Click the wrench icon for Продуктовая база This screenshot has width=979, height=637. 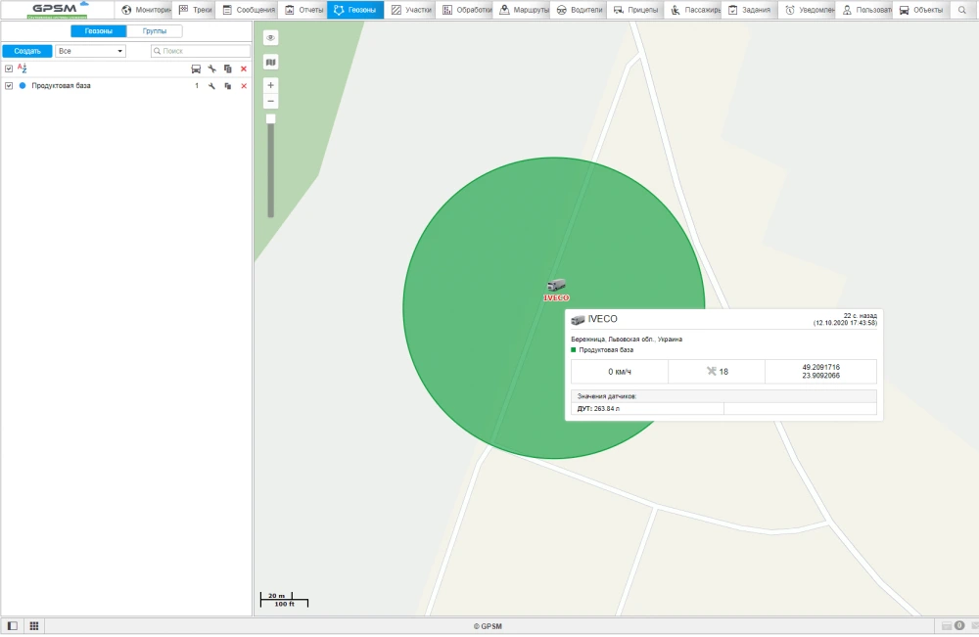[x=211, y=86]
